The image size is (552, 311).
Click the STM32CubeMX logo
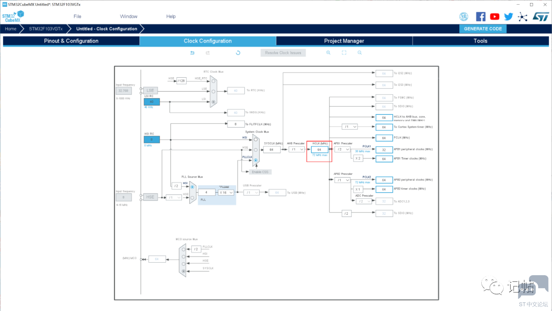point(13,16)
